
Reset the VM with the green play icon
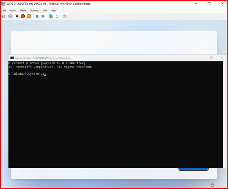click(43, 16)
